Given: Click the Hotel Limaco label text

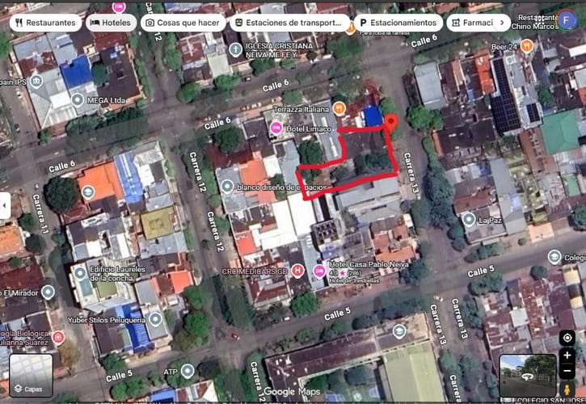Looking at the screenshot, I should click(309, 129).
